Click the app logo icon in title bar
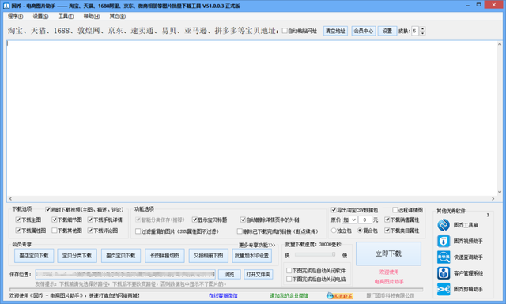This screenshot has width=506, height=304. tap(6, 6)
